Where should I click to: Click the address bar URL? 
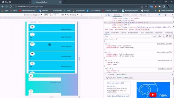pyautogui.click(x=30, y=7)
